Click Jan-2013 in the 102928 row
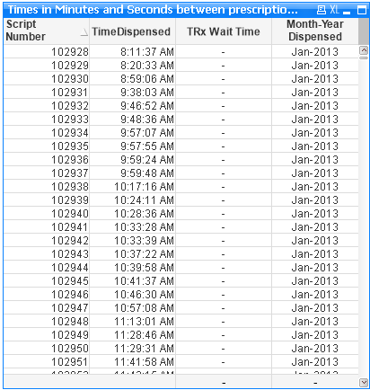The image size is (370, 390). pos(315,52)
